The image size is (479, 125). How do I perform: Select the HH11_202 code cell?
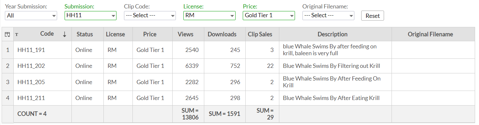43,66
